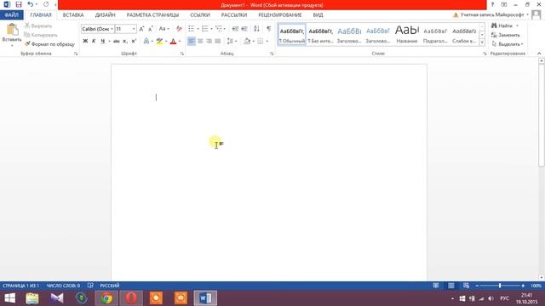Switch to the ССЫЛКИ tab
The height and width of the screenshot is (306, 545).
[x=200, y=15]
